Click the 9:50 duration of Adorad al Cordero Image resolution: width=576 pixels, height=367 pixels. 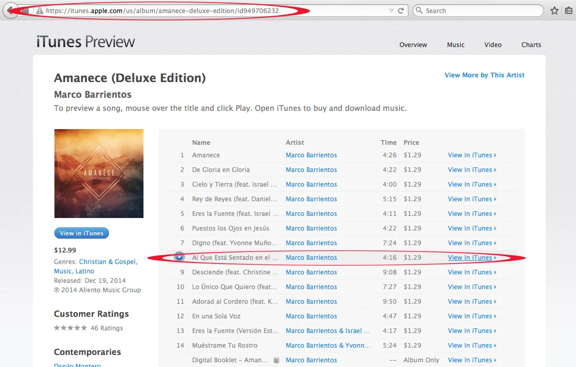tap(390, 302)
